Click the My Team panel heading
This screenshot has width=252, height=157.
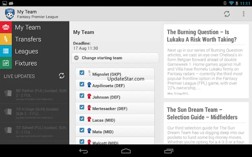coord(83,32)
